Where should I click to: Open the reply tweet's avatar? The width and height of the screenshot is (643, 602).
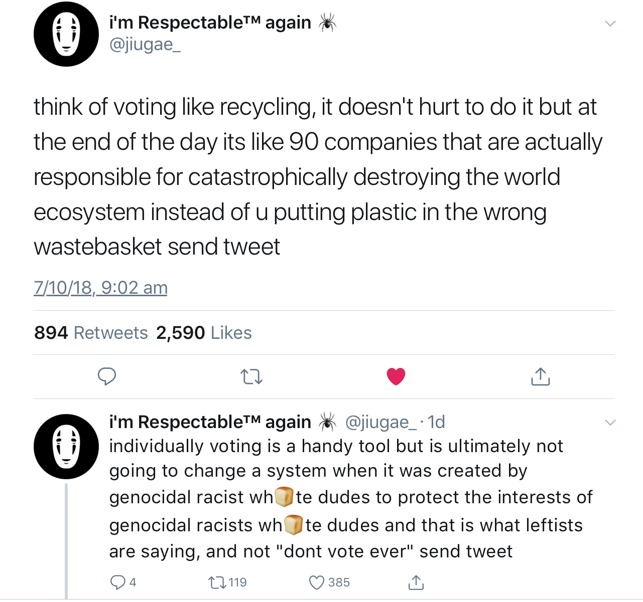(x=66, y=446)
